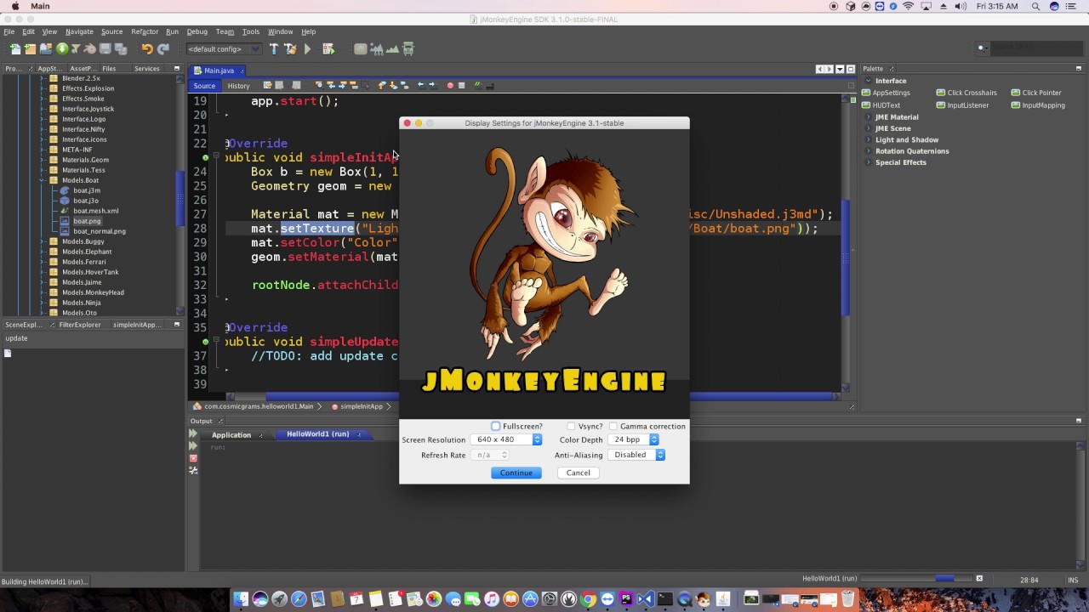The width and height of the screenshot is (1089, 612).
Task: Click the red record macro icon in editor toolbar
Action: 450,85
